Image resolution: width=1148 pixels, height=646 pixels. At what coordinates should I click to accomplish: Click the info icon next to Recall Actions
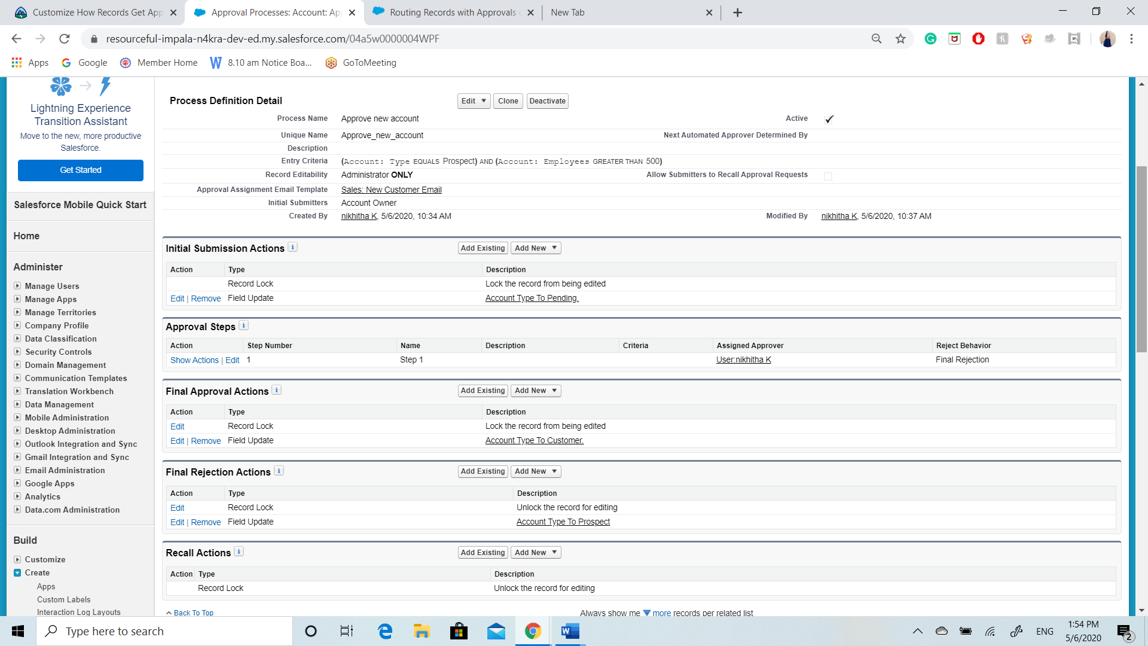coord(239,551)
